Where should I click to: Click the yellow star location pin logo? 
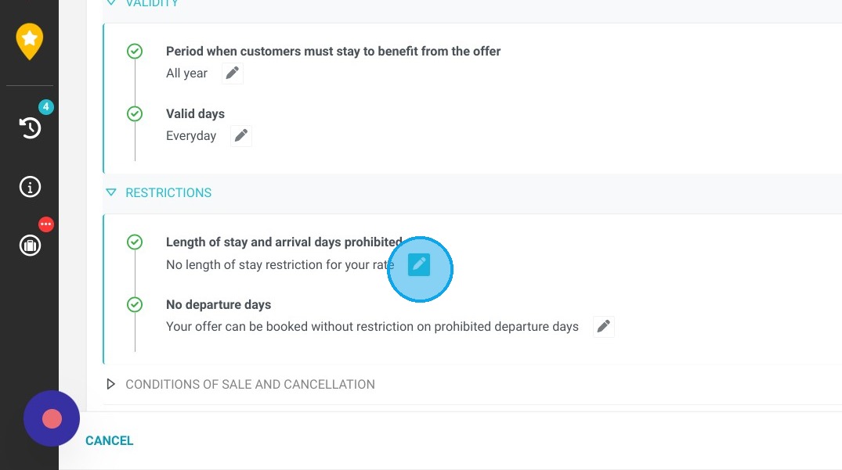pyautogui.click(x=30, y=41)
